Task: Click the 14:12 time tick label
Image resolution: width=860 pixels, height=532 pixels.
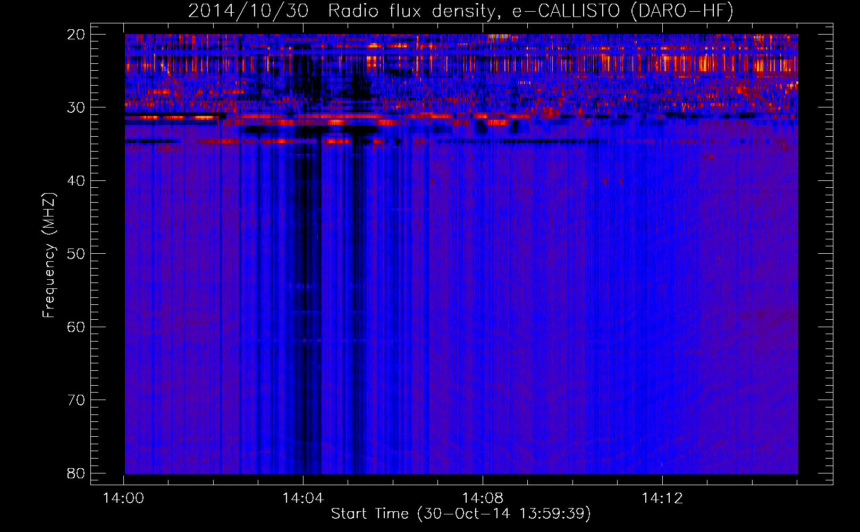Action: coord(662,498)
